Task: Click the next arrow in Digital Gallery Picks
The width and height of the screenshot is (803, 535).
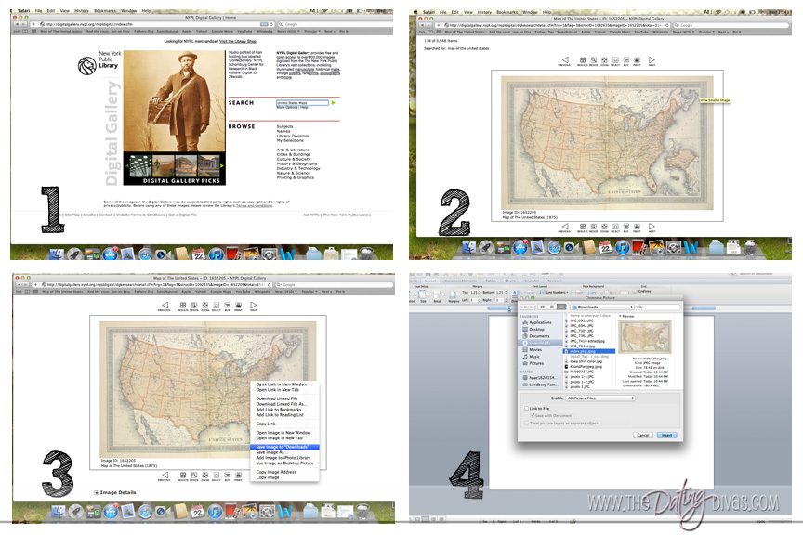Action: tap(222, 166)
